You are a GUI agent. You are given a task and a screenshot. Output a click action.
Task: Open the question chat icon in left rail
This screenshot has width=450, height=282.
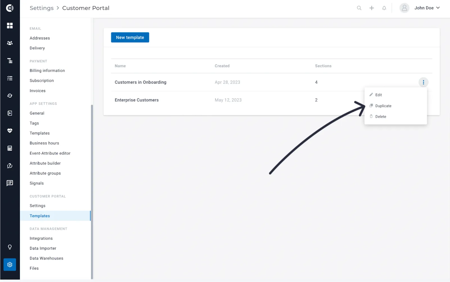point(10,166)
